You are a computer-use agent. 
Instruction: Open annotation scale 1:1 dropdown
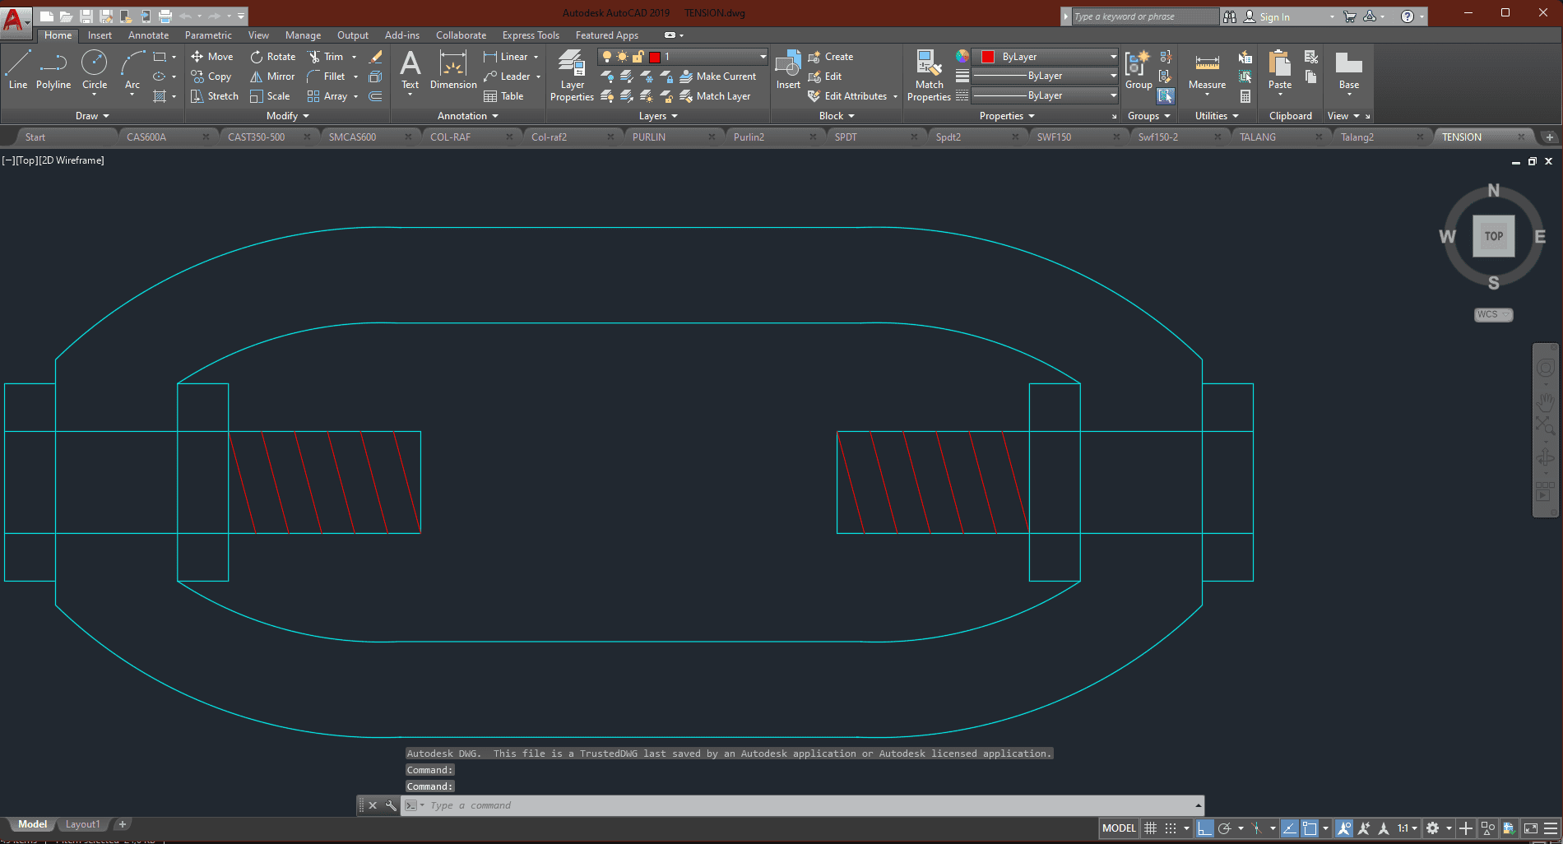tap(1408, 828)
